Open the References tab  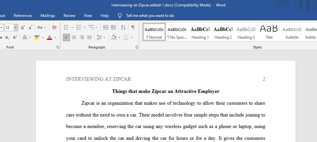pyautogui.click(x=23, y=16)
